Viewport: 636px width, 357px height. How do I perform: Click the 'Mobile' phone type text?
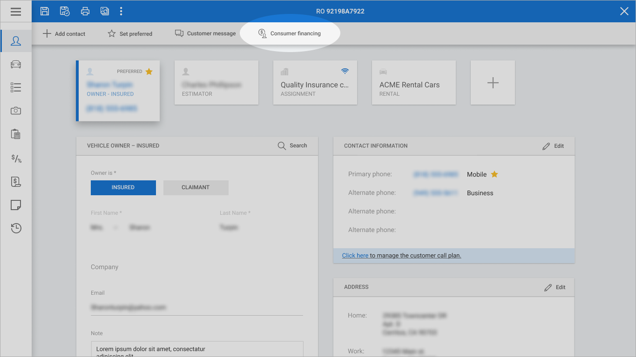[x=477, y=174]
